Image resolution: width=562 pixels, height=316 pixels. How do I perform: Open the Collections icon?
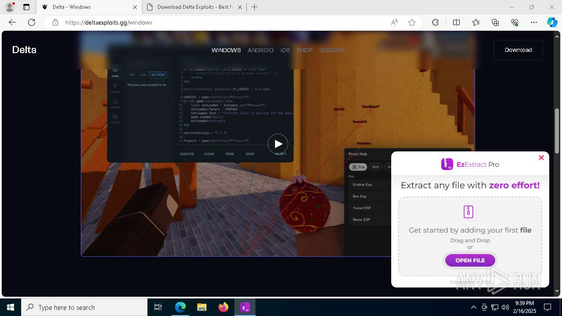point(495,22)
